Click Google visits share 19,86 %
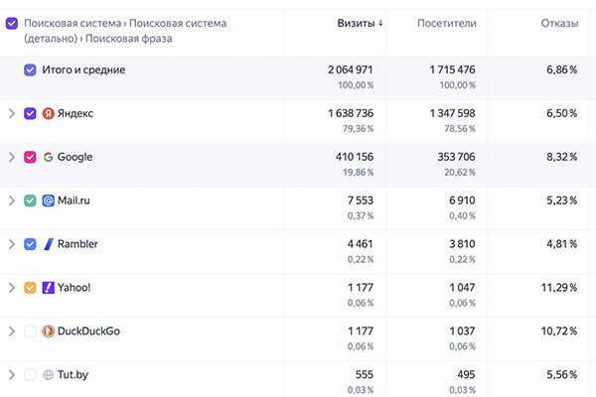Viewport: 596px width, 397px height. click(358, 173)
